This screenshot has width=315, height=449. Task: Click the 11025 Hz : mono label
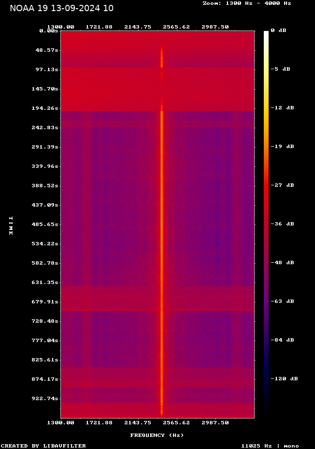tap(270, 446)
